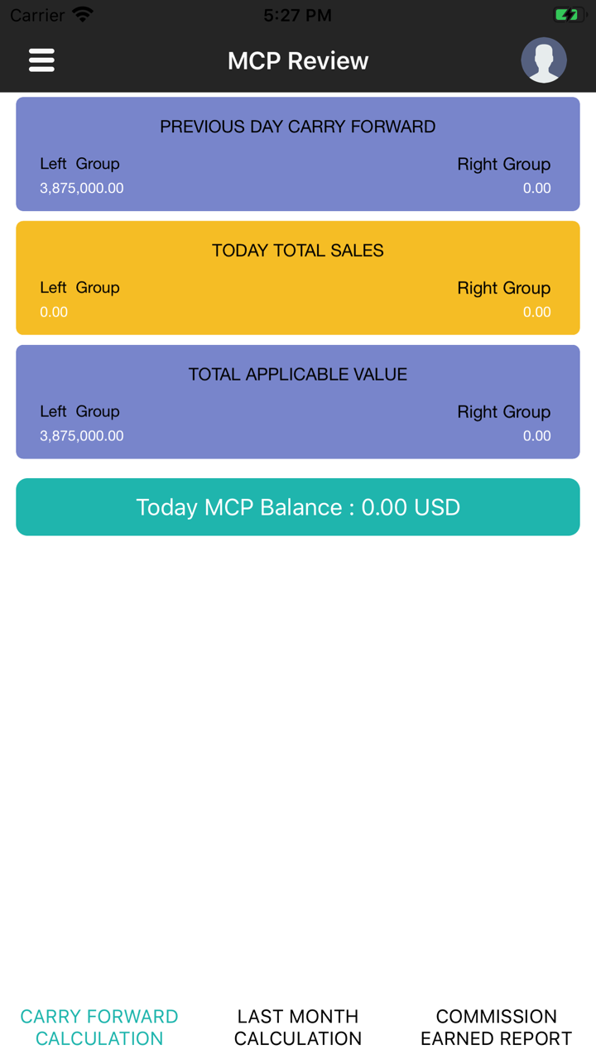The image size is (596, 1059).
Task: Open the Last Month Calculation tab
Action: (x=298, y=1027)
